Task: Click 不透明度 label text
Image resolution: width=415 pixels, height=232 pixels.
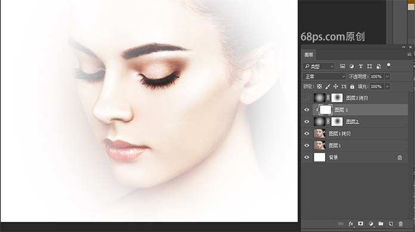Action: tap(358, 76)
